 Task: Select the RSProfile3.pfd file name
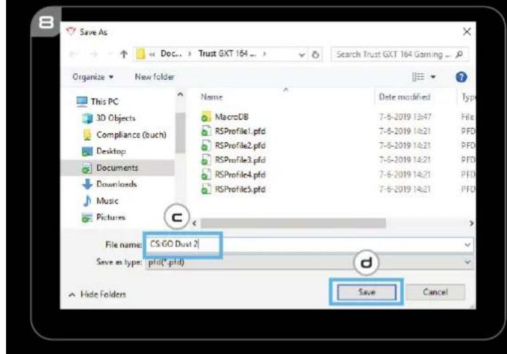pyautogui.click(x=240, y=160)
